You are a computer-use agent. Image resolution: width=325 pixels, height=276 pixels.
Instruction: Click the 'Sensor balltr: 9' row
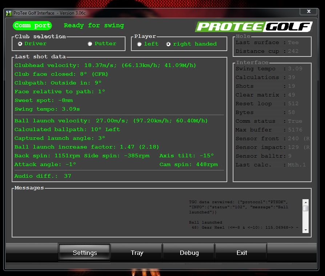point(264,156)
